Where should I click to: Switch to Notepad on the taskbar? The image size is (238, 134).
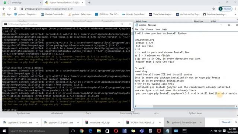point(167,131)
